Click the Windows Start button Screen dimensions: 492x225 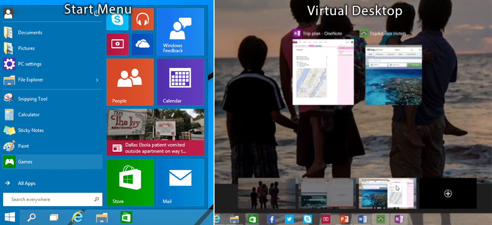pos(9,217)
